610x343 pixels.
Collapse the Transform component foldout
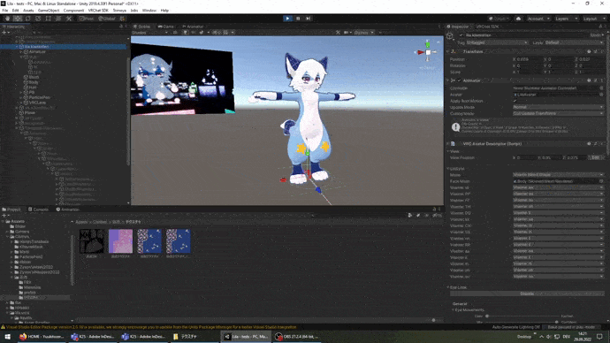click(x=448, y=51)
